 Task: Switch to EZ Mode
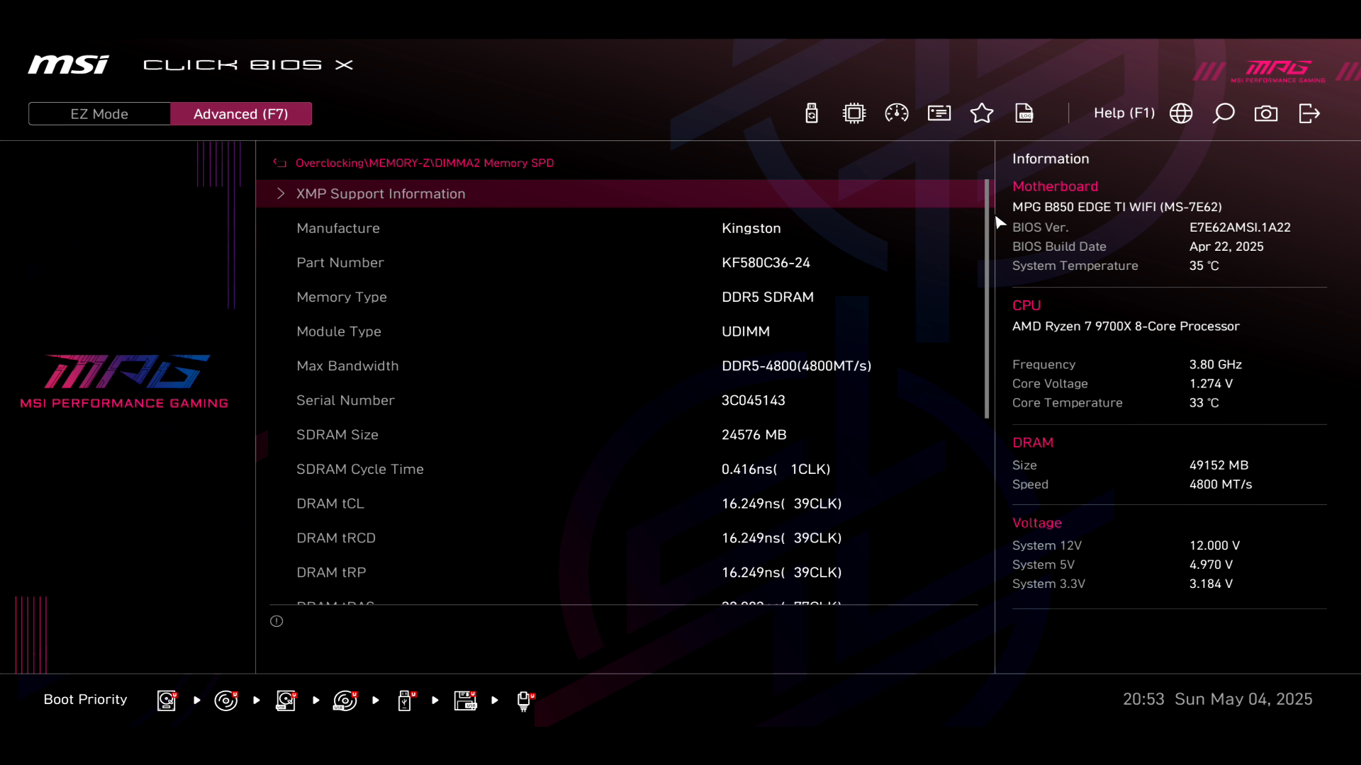pos(99,114)
